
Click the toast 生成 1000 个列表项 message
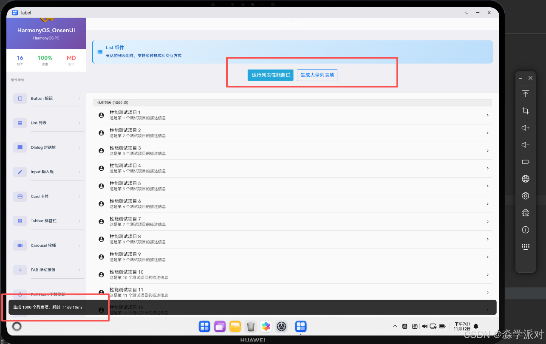48,307
